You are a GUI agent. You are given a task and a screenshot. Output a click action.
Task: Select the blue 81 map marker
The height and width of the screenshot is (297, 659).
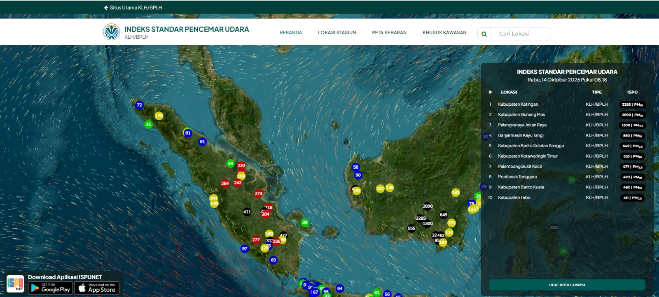click(x=188, y=133)
